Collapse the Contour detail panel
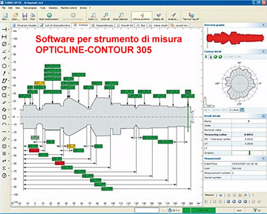This screenshot has height=214, width=267. point(263,51)
